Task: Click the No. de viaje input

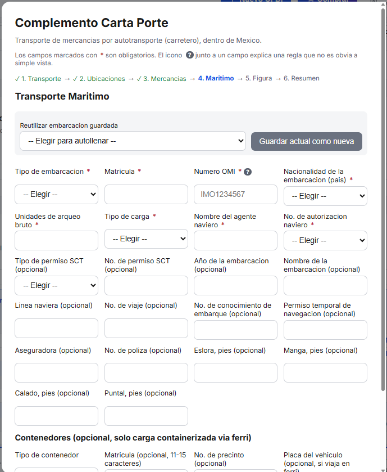Action: point(146,328)
